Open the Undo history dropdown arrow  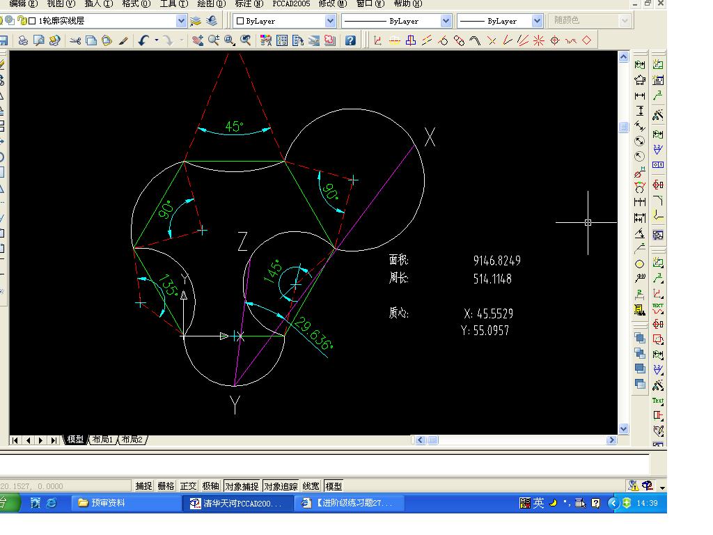(x=157, y=41)
